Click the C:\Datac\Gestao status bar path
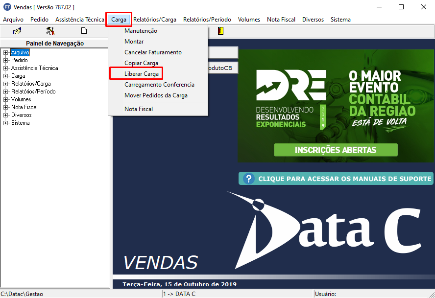Image resolution: width=435 pixels, height=298 pixels. pos(22,294)
